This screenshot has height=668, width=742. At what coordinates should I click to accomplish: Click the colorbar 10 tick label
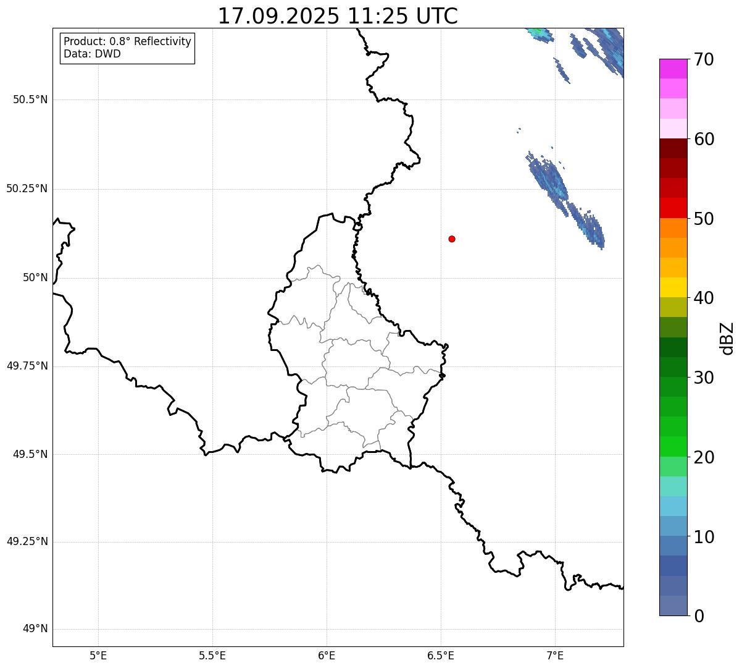(704, 536)
